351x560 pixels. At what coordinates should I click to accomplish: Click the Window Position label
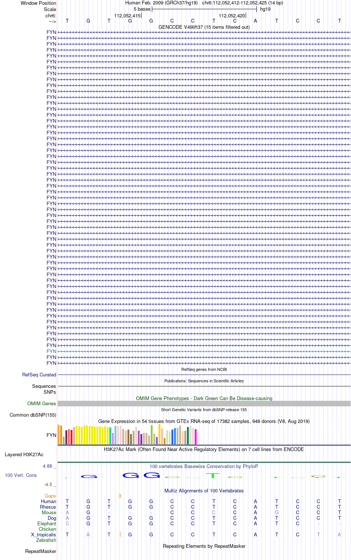(38, 3)
